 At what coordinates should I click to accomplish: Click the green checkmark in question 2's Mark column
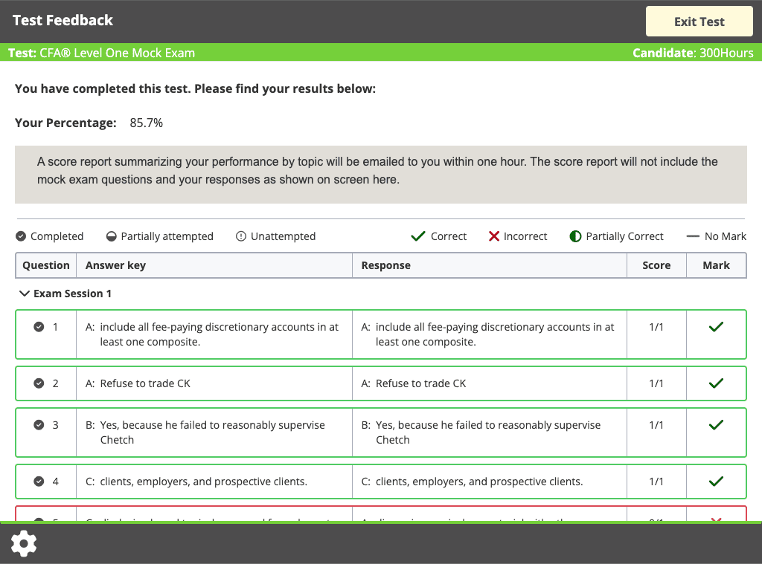pos(716,383)
